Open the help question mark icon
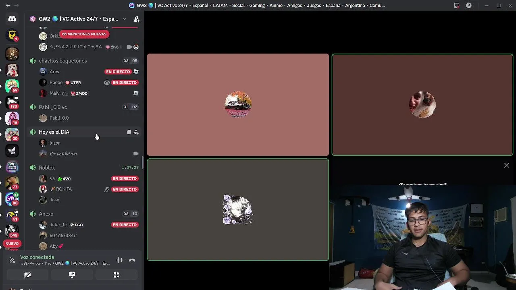 (469, 6)
